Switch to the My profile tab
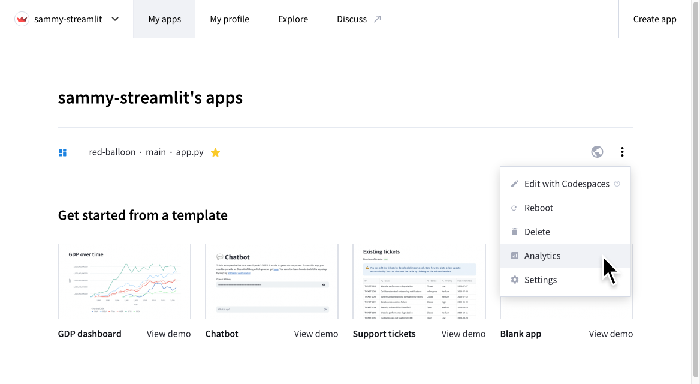Viewport: 700px width, 384px height. tap(230, 19)
